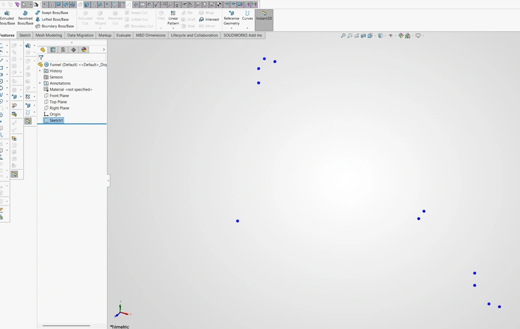Open the Curves dropdown arrow
The image size is (520, 329).
pyautogui.click(x=248, y=28)
